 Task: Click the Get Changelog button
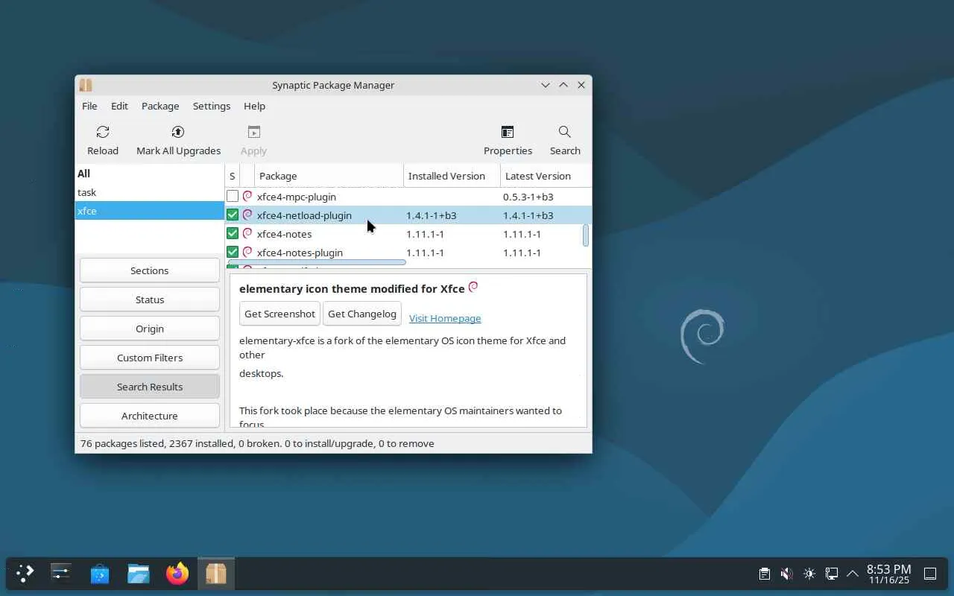pyautogui.click(x=362, y=314)
